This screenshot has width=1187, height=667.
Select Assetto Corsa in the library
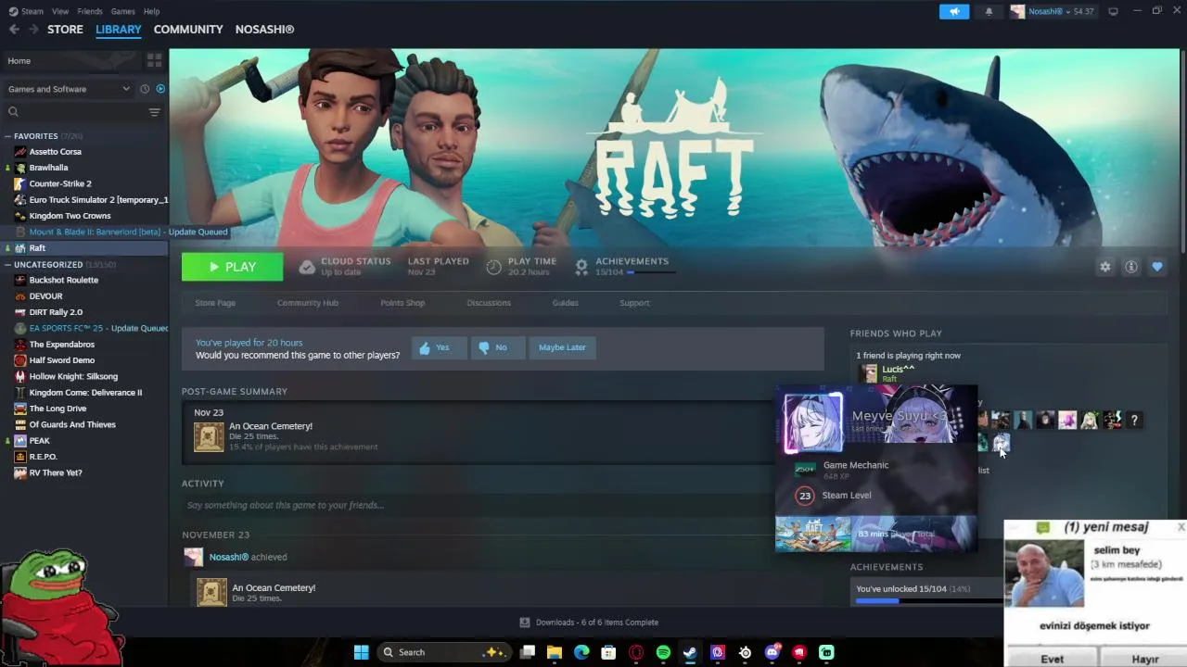point(55,152)
